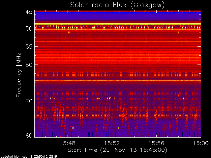Select the 'Frequency [MHz]' axis label

tap(19, 74)
